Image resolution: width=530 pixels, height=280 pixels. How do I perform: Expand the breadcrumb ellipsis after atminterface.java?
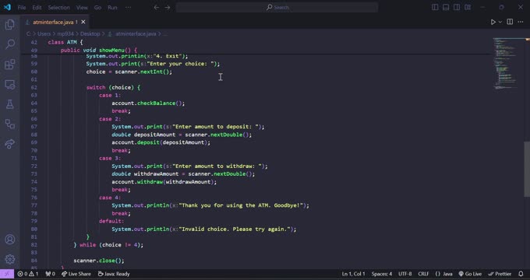[165, 33]
